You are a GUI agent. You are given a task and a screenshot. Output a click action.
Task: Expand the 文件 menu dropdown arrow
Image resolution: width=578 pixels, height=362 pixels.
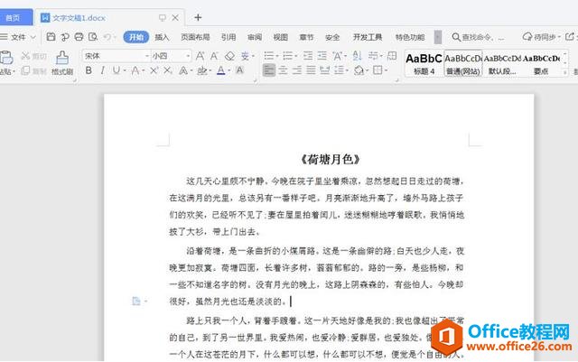(33, 37)
